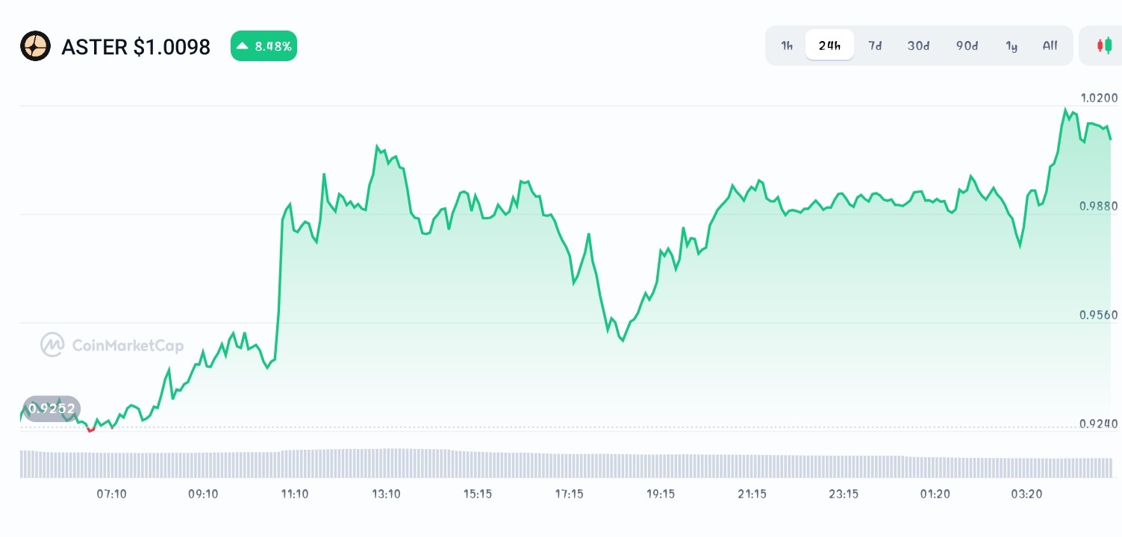Select the 1h timeframe tab
This screenshot has width=1122, height=537.
[787, 45]
